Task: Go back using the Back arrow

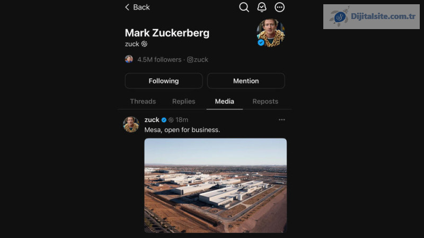Action: (x=137, y=7)
